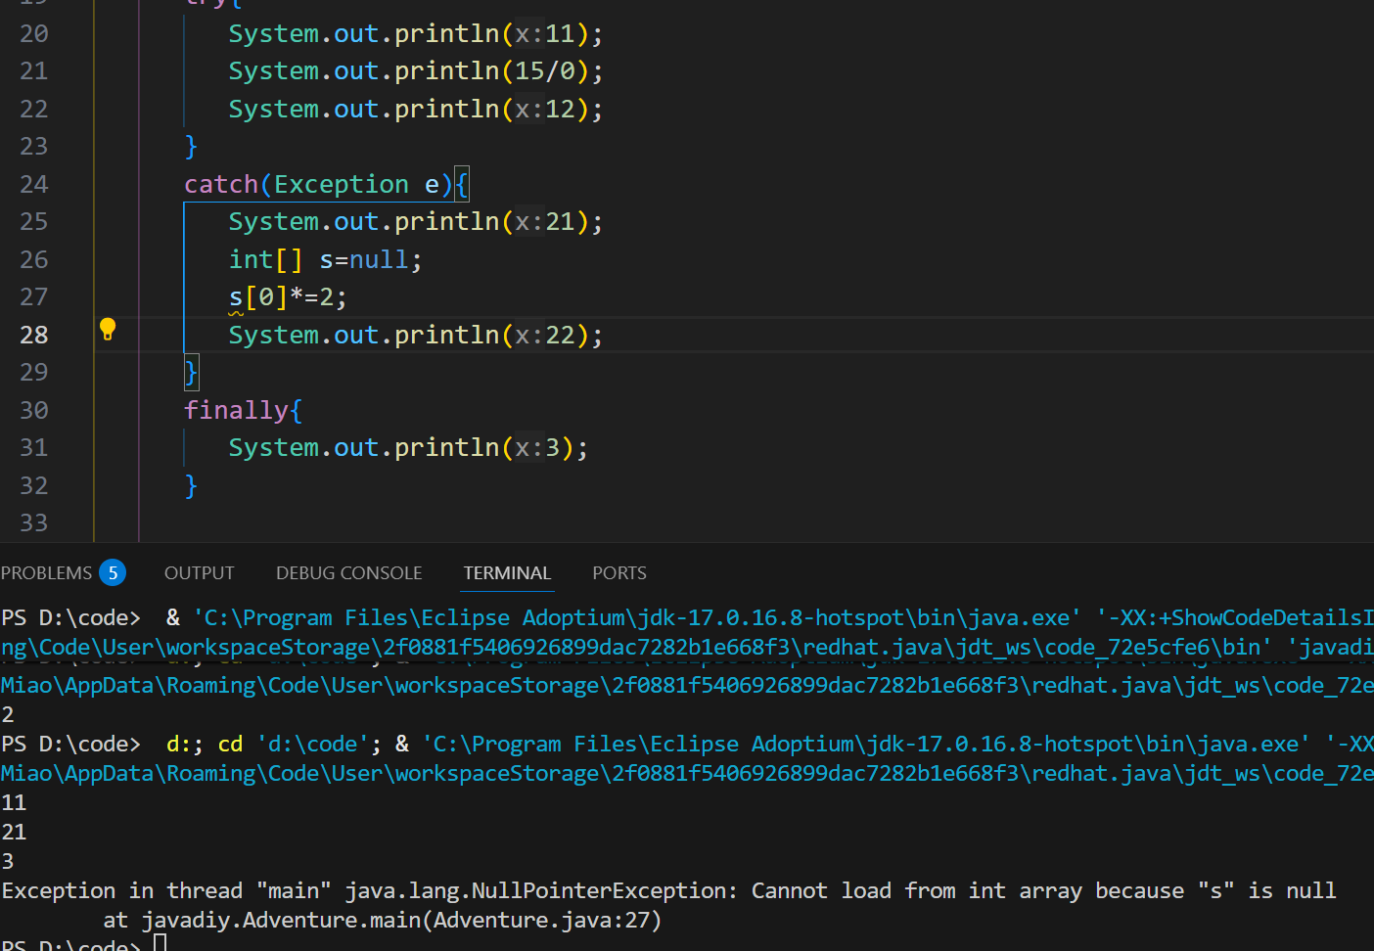This screenshot has width=1374, height=951.
Task: Click line number 33 in the gutter
Action: 34,522
